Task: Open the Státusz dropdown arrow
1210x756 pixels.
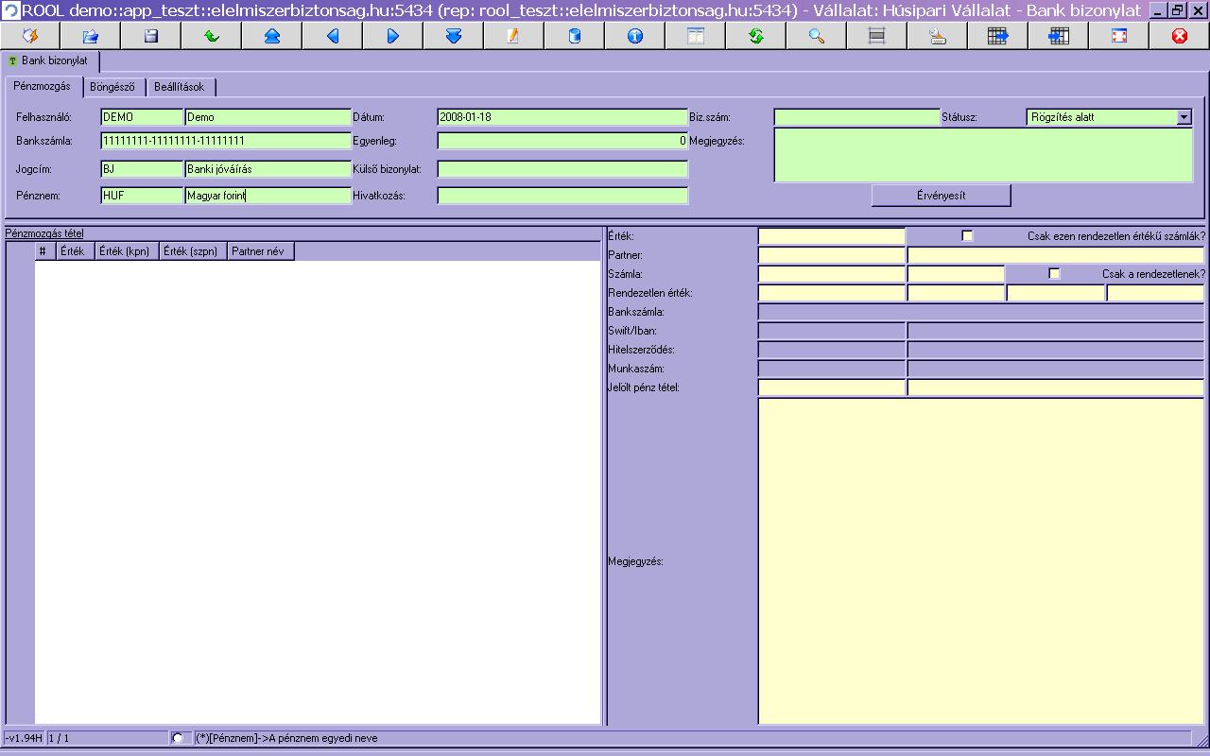Action: pyautogui.click(x=1184, y=117)
